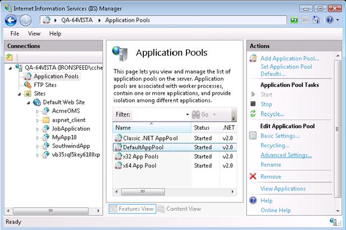Click the green Recycle arrows icon
Viewport: 346px width, 230px height.
[x=253, y=114]
